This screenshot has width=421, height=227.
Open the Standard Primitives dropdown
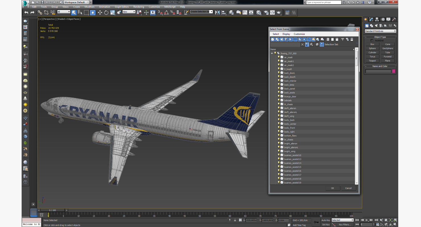[x=380, y=31]
